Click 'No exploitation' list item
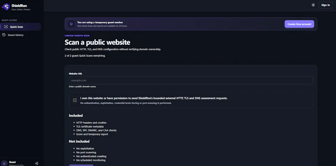The height and width of the screenshot is (166, 336). [x=85, y=148]
